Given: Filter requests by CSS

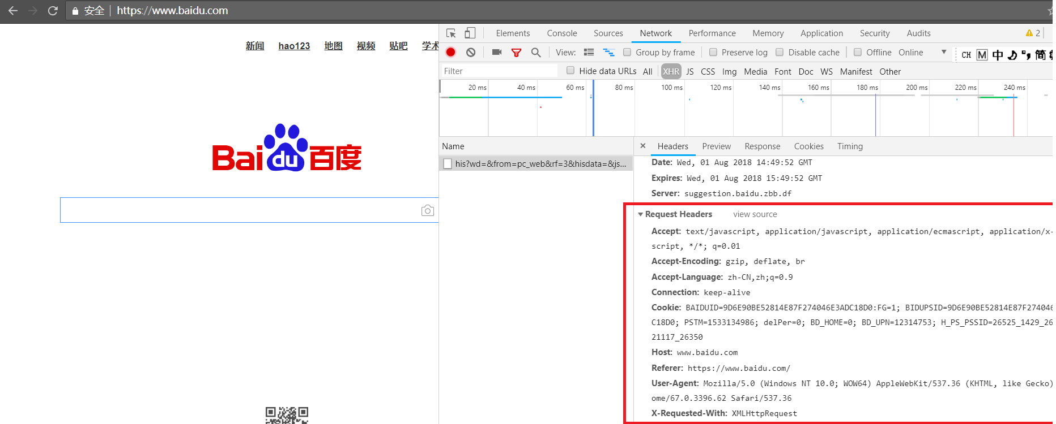Looking at the screenshot, I should [x=708, y=71].
